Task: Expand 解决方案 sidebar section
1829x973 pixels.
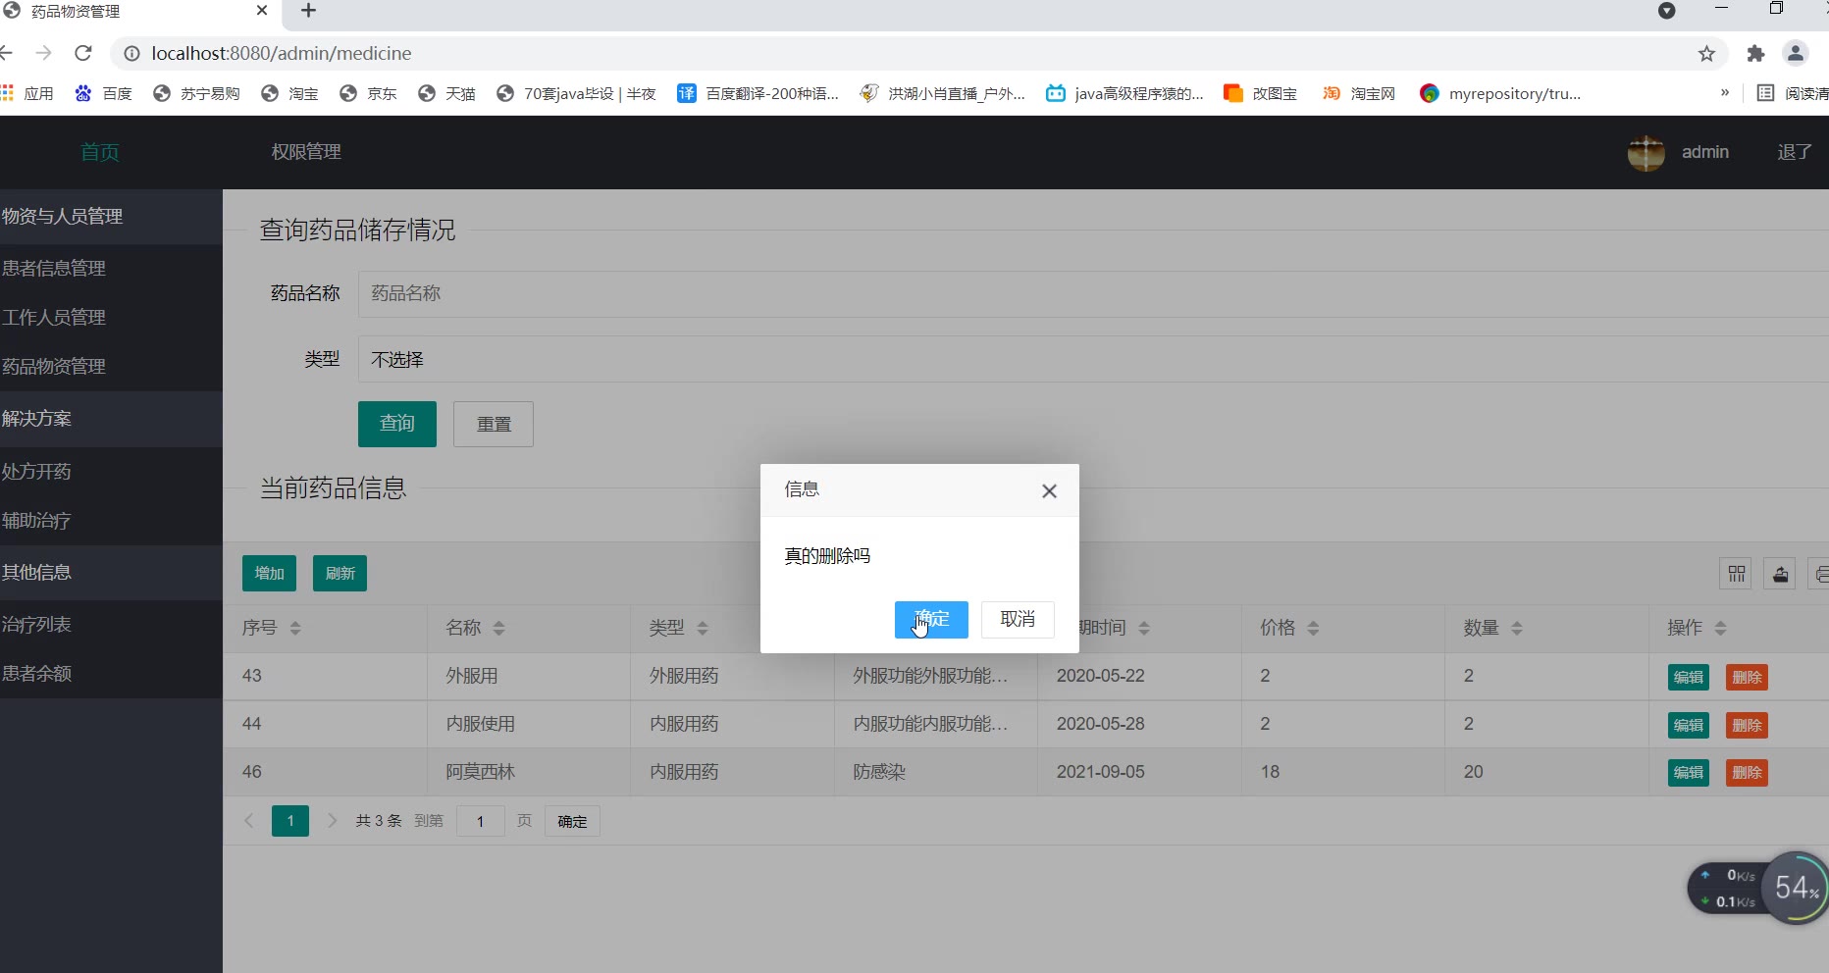Action: point(111,419)
